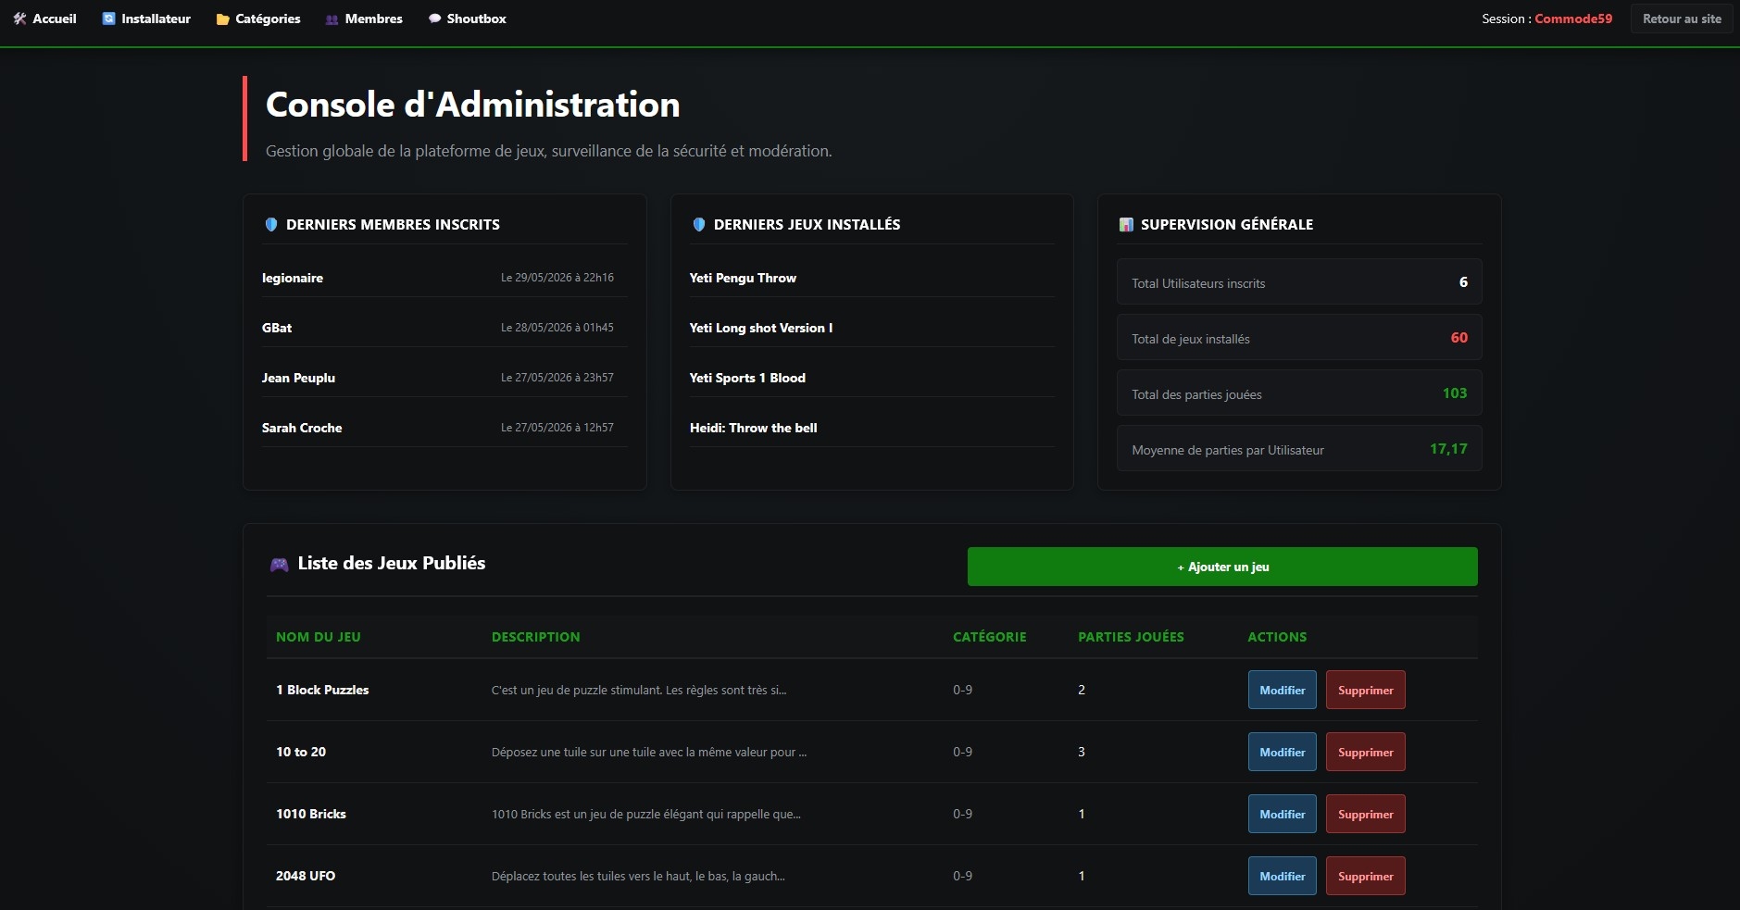
Task: Select member Jean Peuplu
Action: (298, 378)
